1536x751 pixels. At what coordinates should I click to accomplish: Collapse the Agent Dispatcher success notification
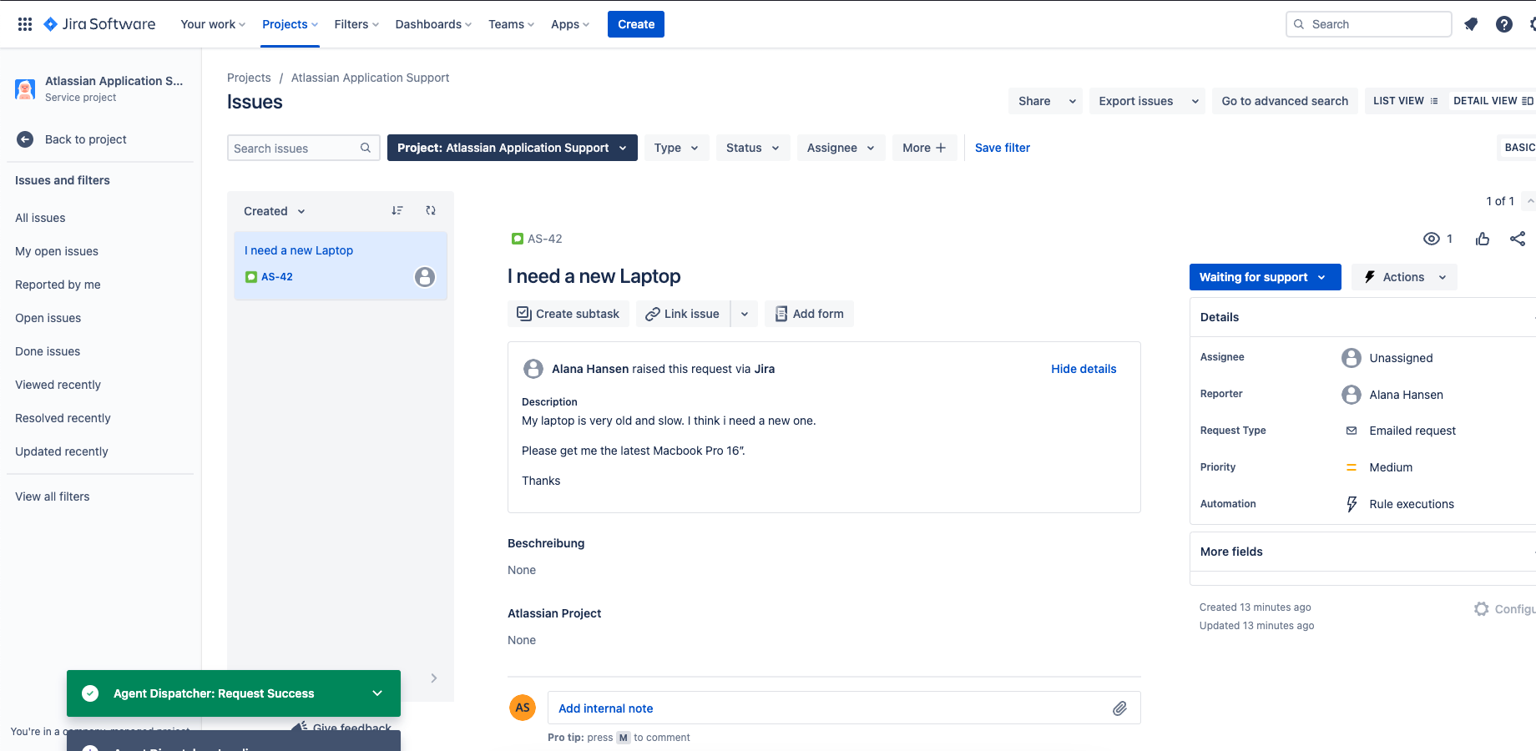point(377,693)
